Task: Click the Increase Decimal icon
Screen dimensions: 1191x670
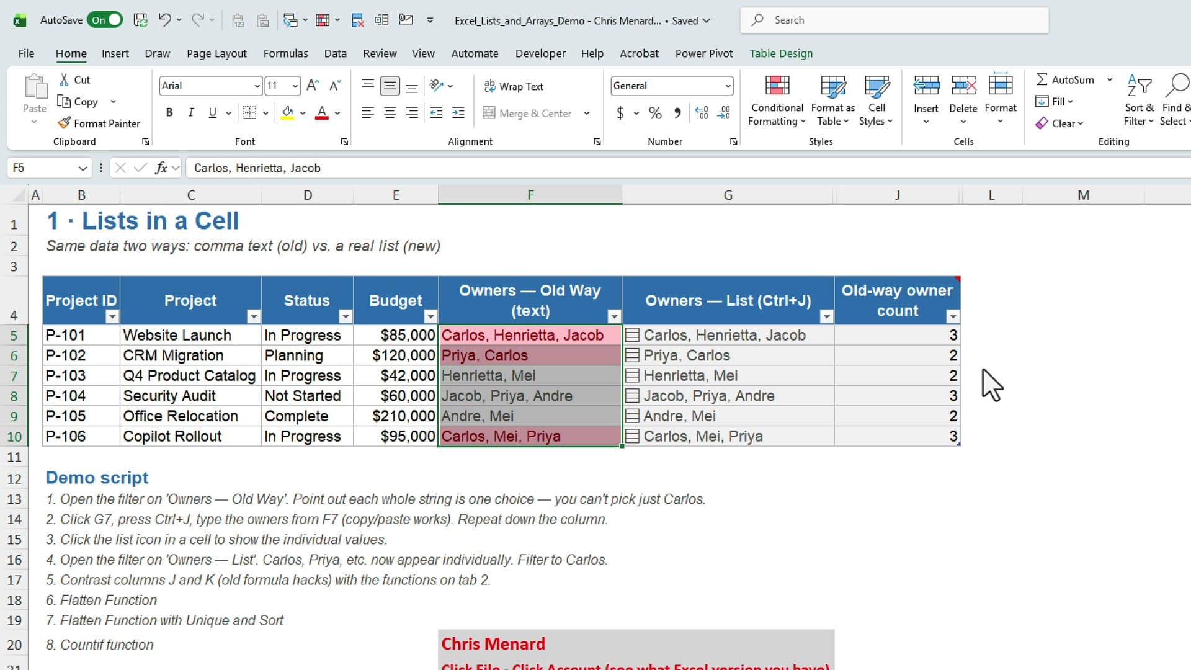Action: [702, 113]
